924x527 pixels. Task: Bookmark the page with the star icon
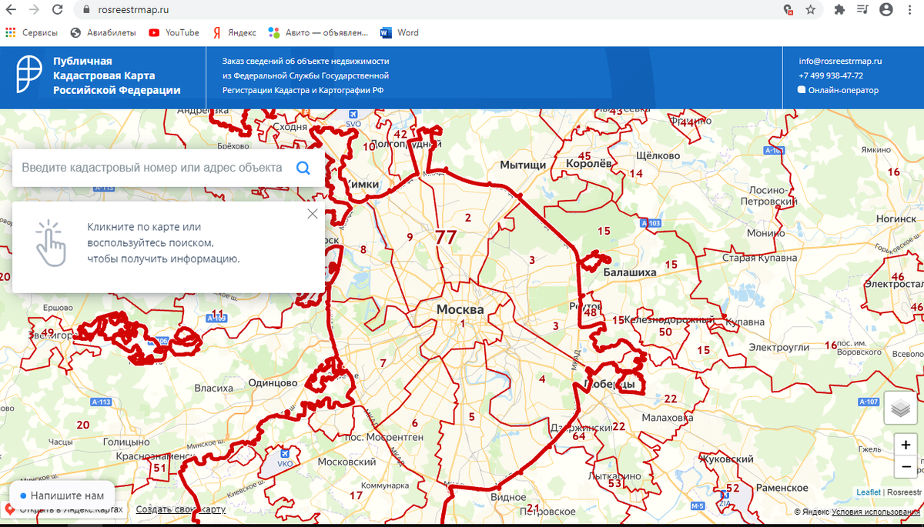coord(810,10)
